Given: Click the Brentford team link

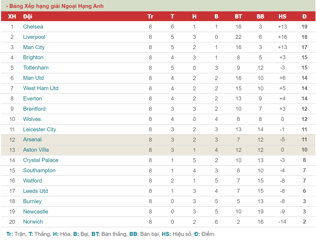Looking at the screenshot, I should point(34,109).
